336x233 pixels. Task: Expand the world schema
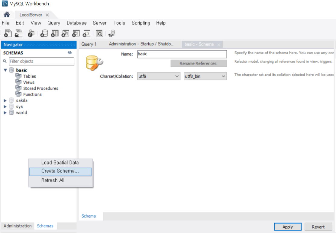5,113
